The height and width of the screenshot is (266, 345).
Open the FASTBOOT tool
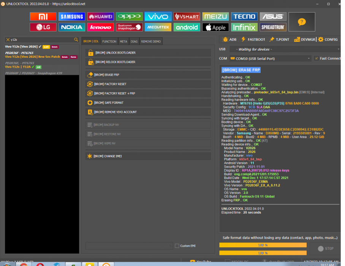(253, 40)
